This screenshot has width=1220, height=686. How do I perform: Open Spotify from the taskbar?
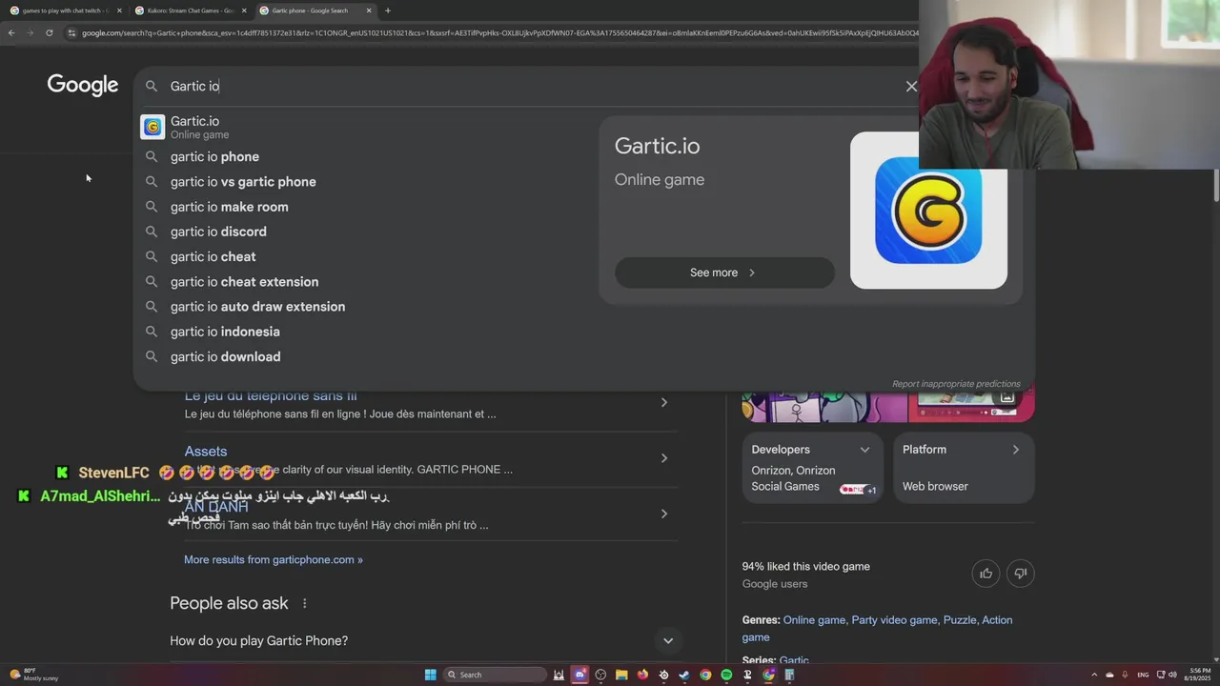726,675
